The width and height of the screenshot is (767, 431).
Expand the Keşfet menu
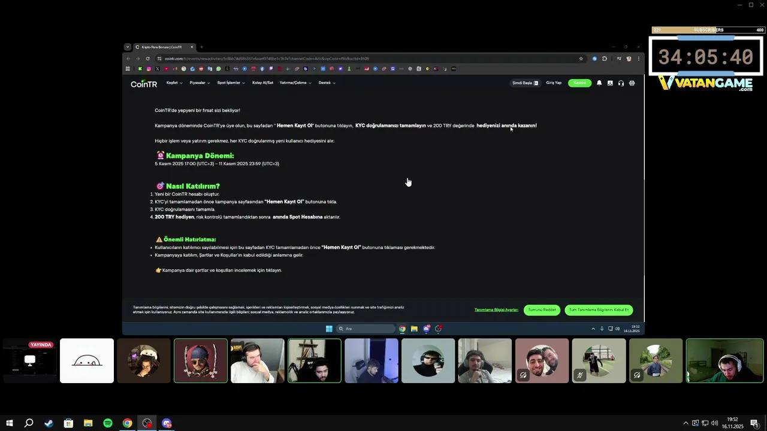click(x=174, y=83)
